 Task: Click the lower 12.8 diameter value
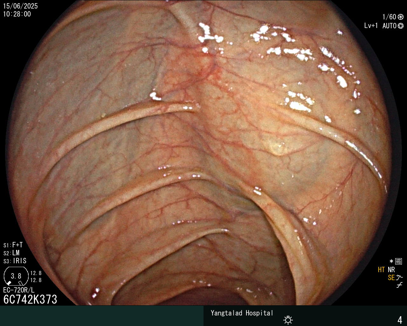click(36, 280)
